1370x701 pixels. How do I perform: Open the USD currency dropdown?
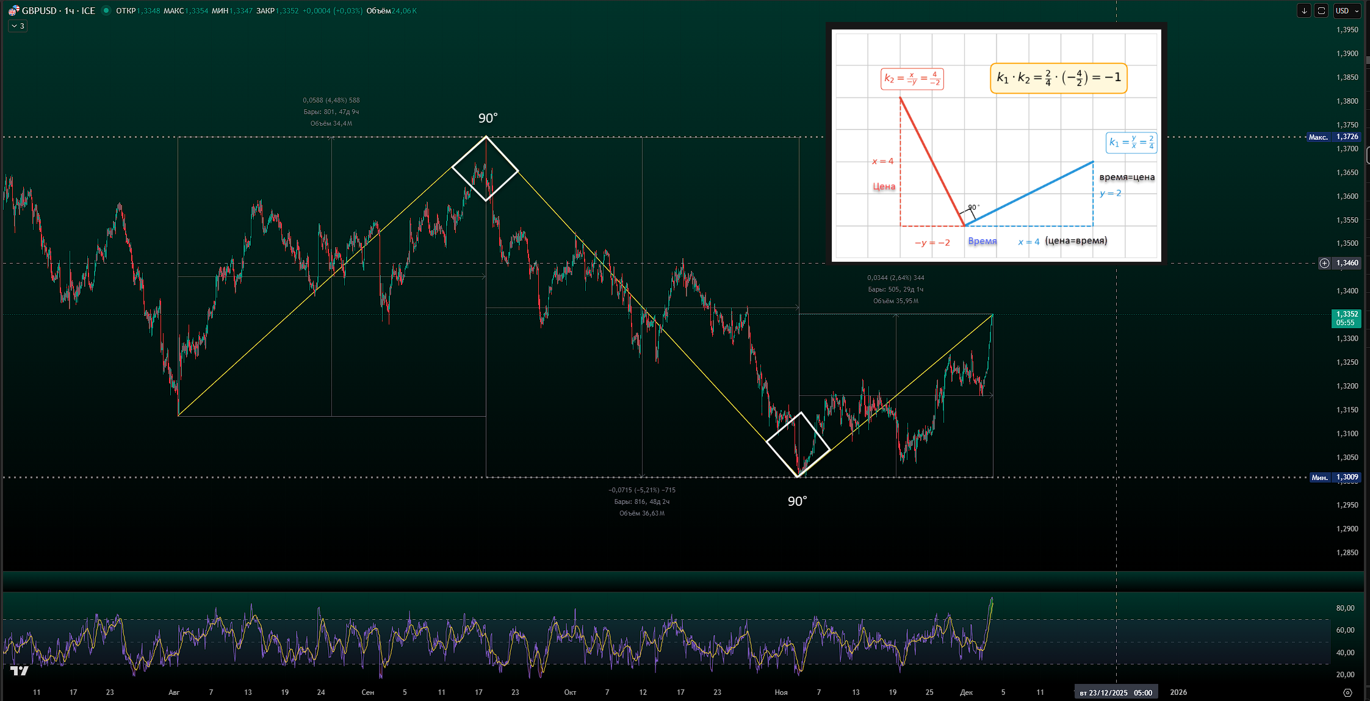(x=1347, y=10)
